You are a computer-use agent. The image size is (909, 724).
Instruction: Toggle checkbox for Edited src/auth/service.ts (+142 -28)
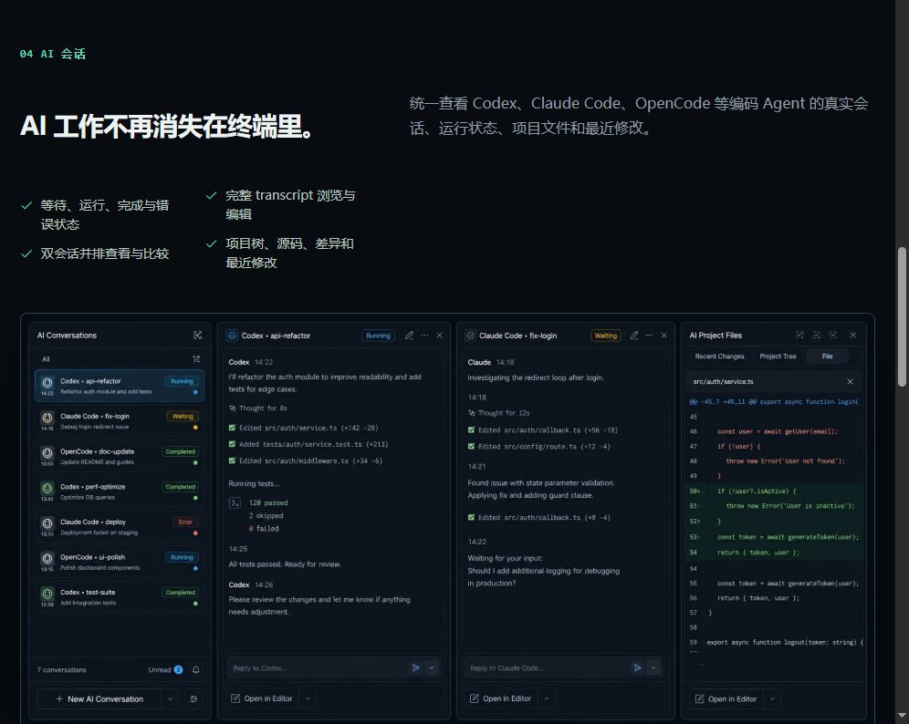tap(232, 428)
